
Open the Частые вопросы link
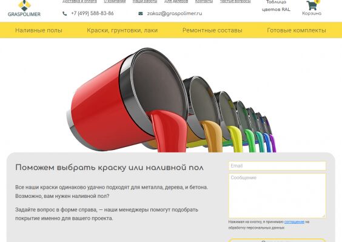pyautogui.click(x=235, y=1)
